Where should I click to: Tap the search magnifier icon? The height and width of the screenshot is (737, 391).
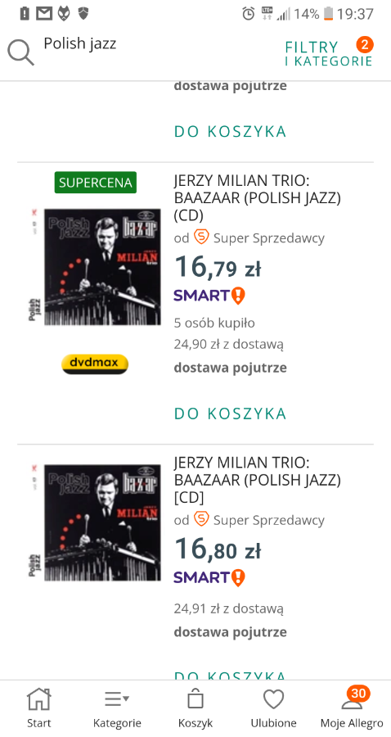(x=20, y=52)
